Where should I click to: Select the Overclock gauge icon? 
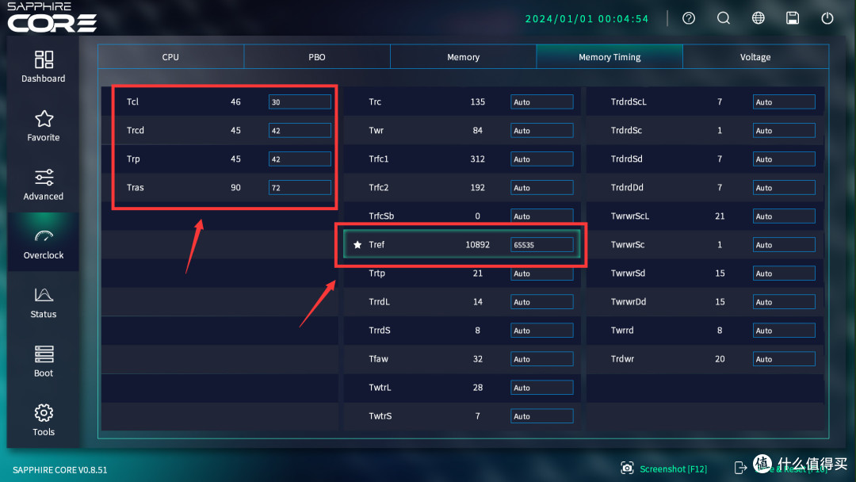(x=44, y=235)
